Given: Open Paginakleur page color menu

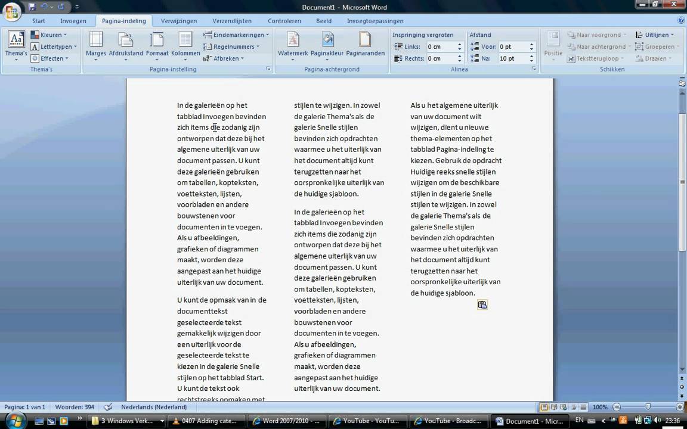Looking at the screenshot, I should (x=327, y=46).
